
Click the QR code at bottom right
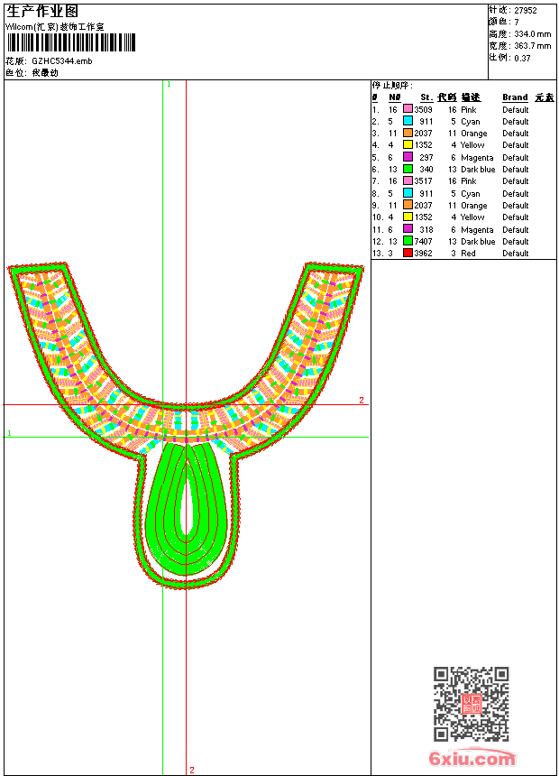click(x=472, y=704)
